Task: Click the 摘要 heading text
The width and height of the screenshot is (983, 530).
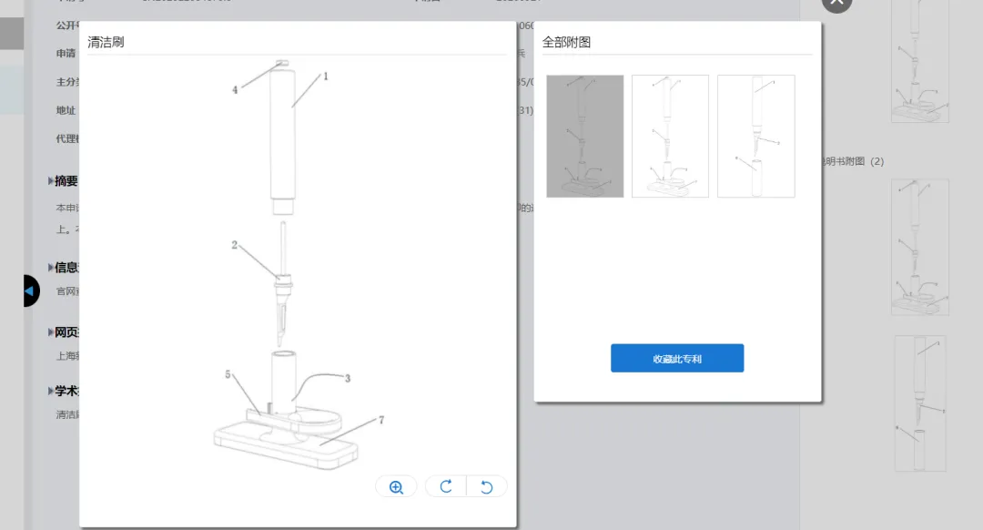Action: [66, 181]
